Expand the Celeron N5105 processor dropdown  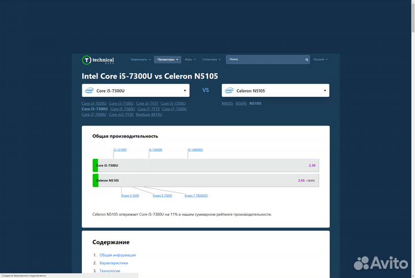(x=276, y=90)
